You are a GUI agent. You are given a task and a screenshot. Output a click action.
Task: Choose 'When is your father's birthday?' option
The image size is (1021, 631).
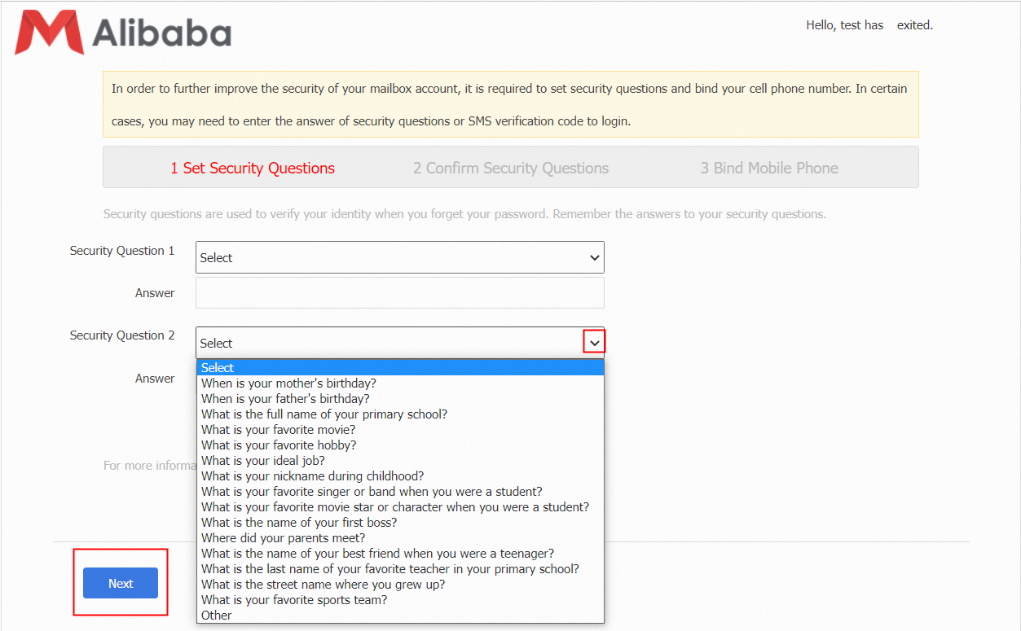coord(285,399)
